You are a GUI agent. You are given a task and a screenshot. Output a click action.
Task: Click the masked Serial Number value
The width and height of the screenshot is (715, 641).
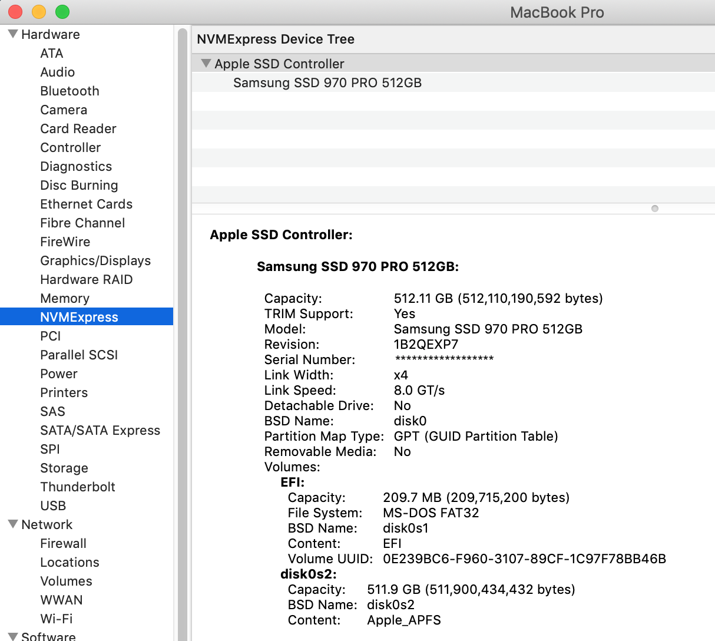tap(445, 359)
